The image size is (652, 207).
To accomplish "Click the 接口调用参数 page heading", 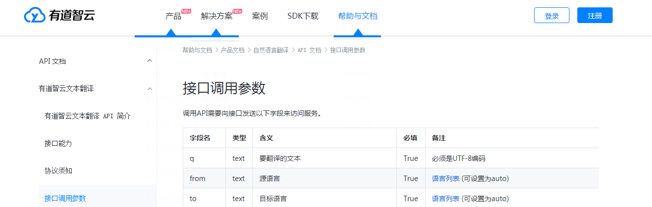I will [x=224, y=88].
